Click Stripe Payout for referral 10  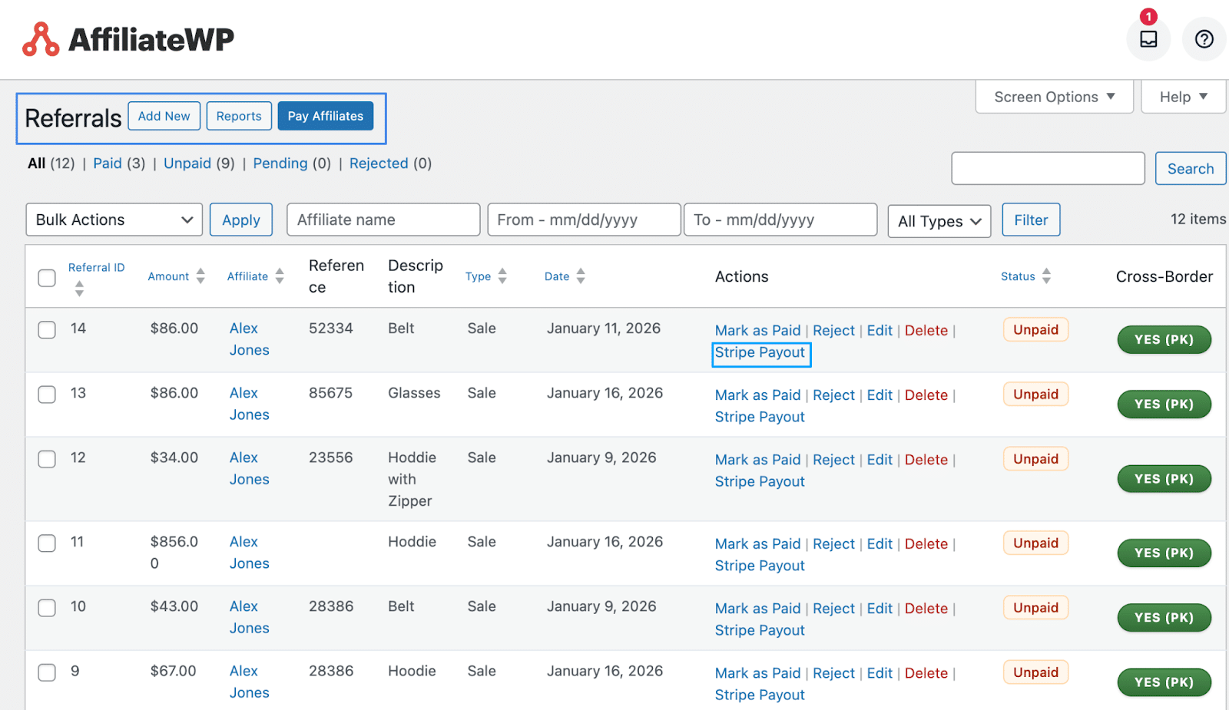tap(760, 630)
